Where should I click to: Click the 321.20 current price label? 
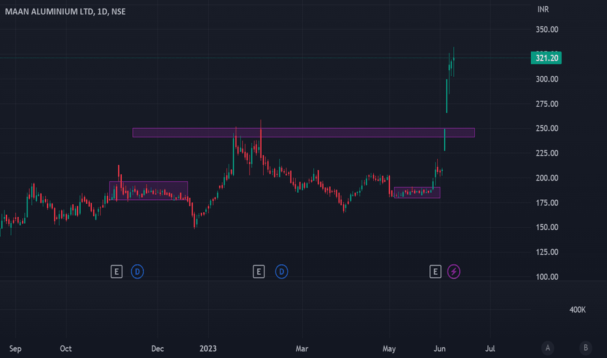(546, 58)
